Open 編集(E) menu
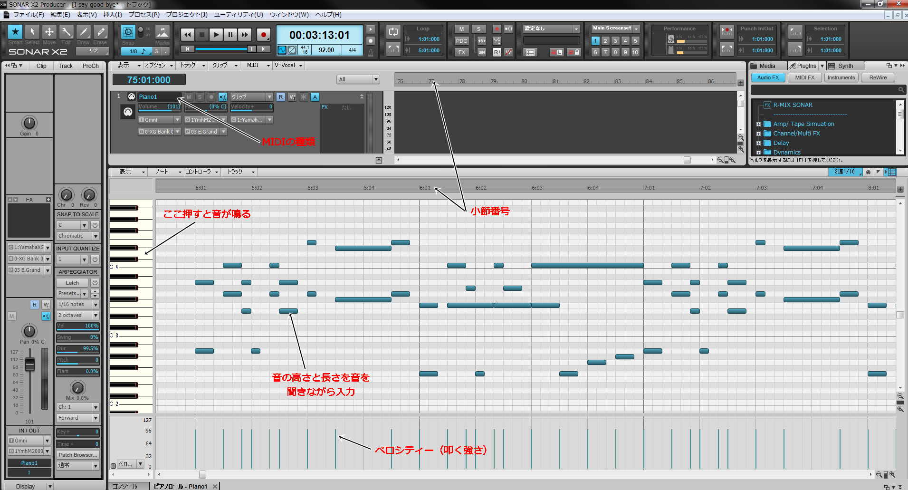The height and width of the screenshot is (490, 908). click(60, 15)
